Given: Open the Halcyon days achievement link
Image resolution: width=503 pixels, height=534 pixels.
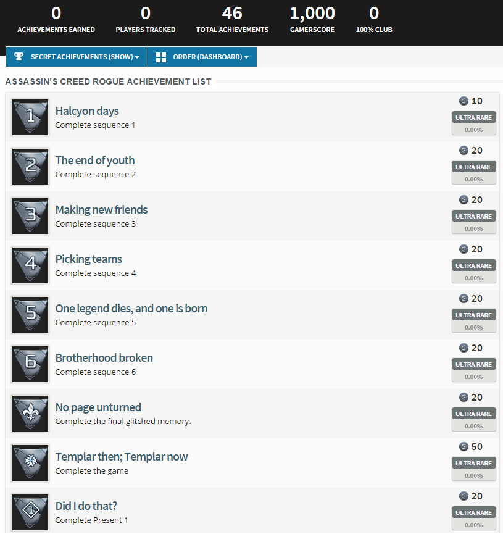Looking at the screenshot, I should [x=87, y=111].
